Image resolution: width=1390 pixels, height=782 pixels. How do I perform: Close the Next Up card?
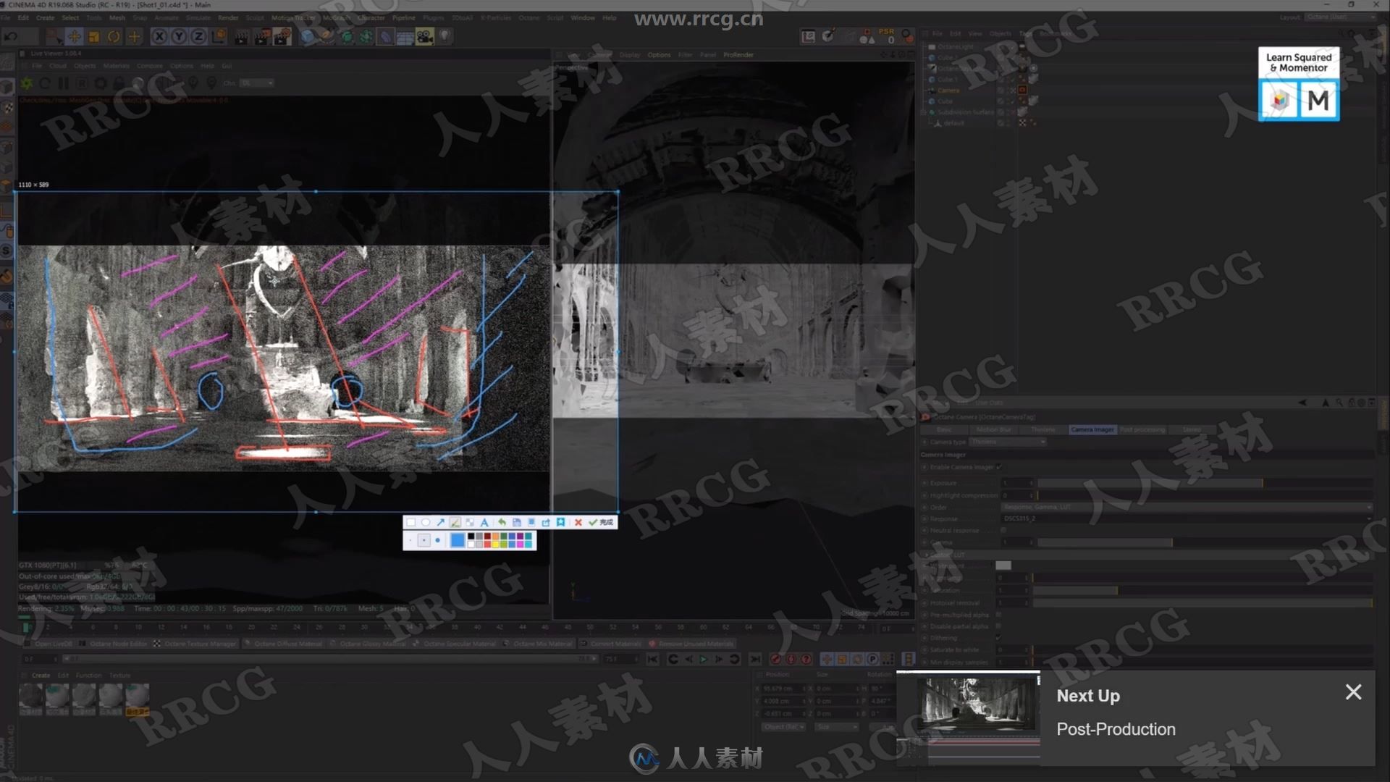tap(1353, 692)
